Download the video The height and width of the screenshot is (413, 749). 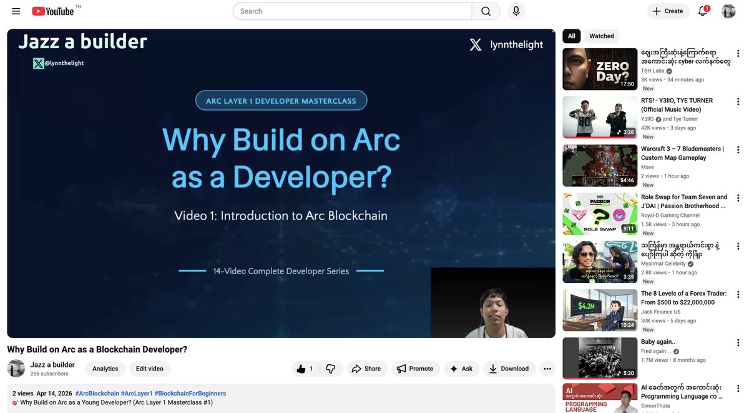tap(509, 369)
